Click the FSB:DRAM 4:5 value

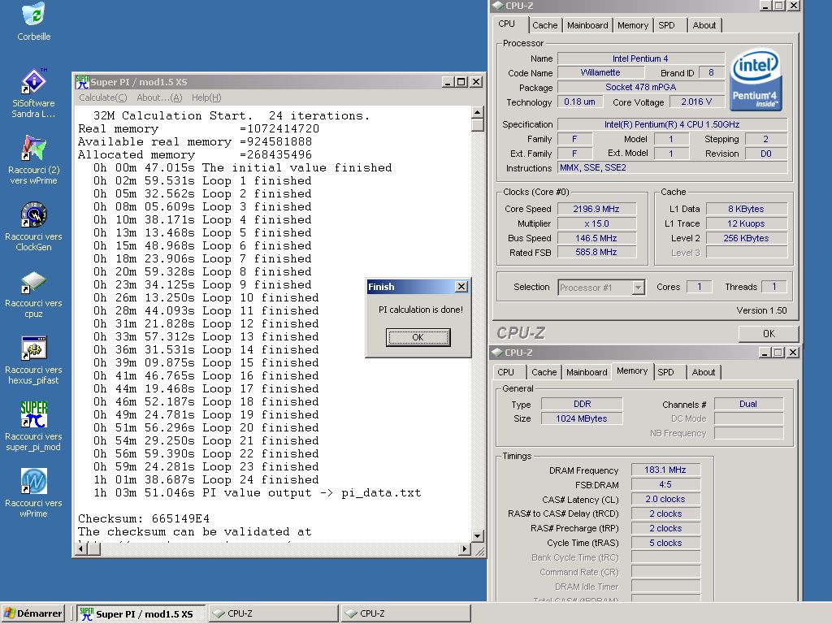tap(665, 485)
